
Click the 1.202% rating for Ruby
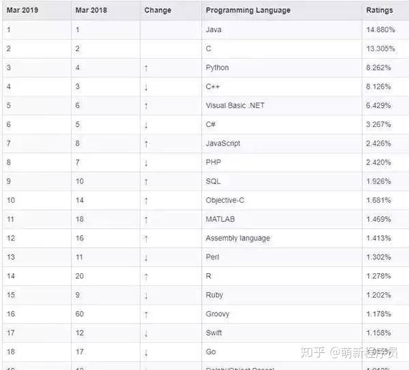pos(378,295)
